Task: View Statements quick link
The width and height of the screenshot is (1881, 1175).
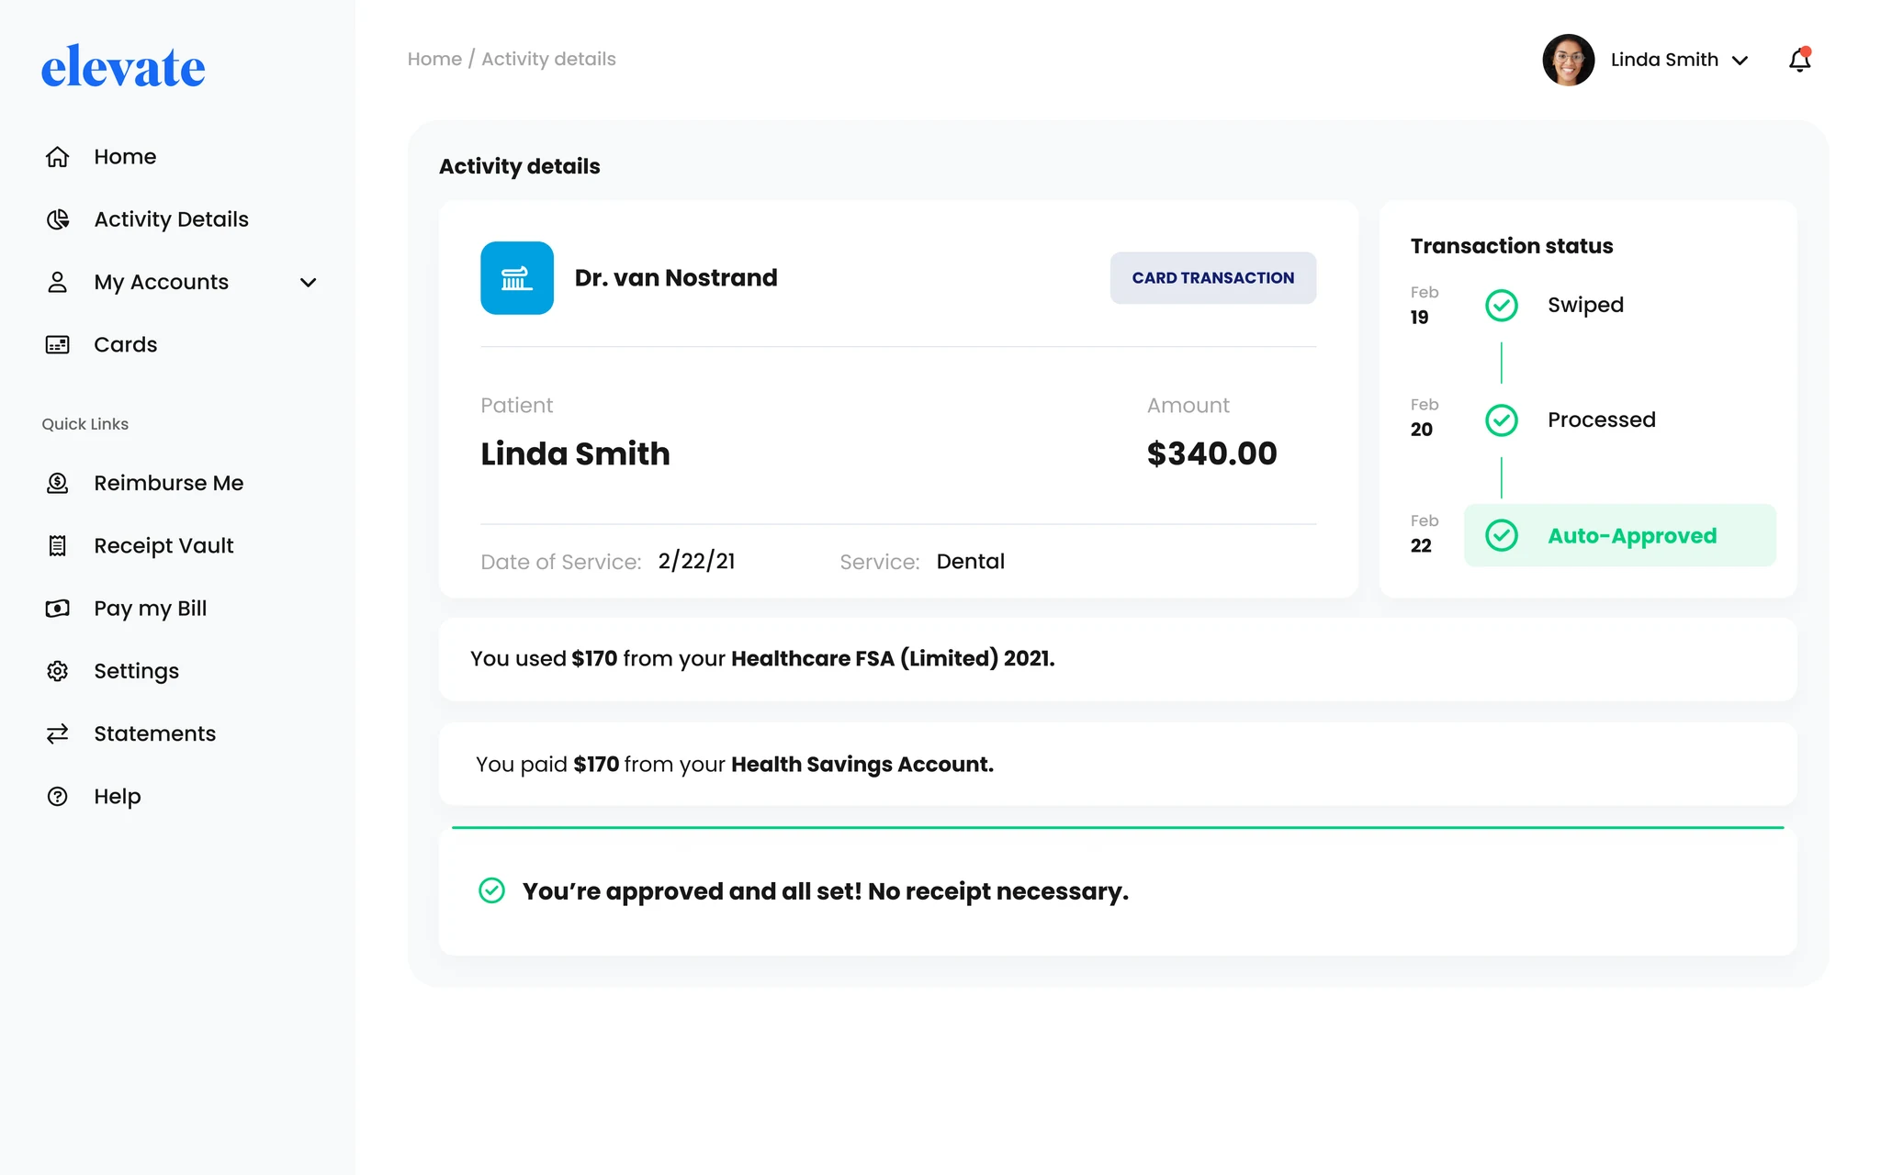Action: (x=154, y=733)
